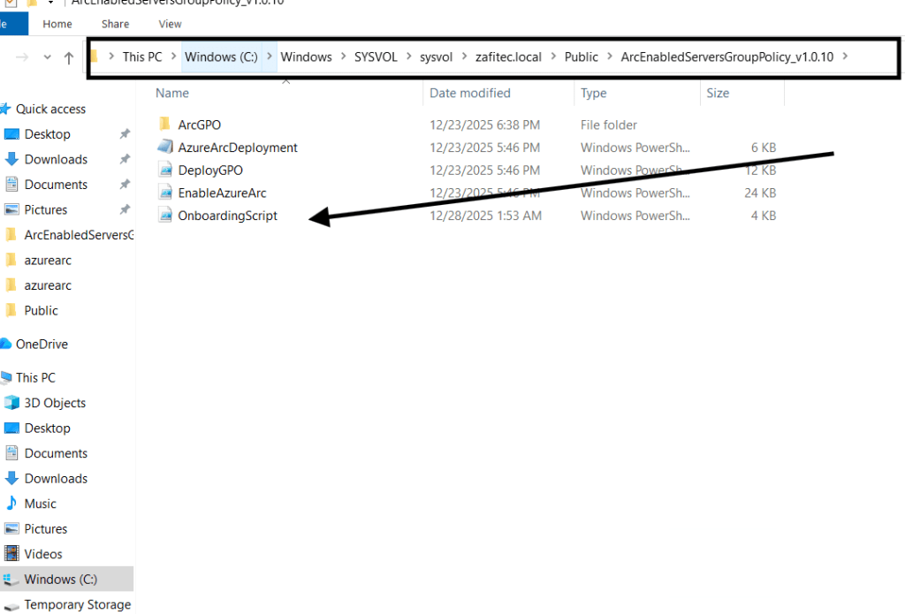
Task: Click the Up directory arrow button
Action: (69, 58)
